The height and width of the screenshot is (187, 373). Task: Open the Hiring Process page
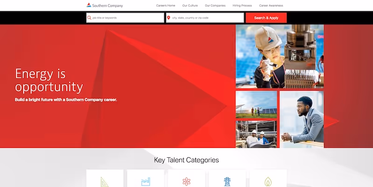tap(242, 6)
